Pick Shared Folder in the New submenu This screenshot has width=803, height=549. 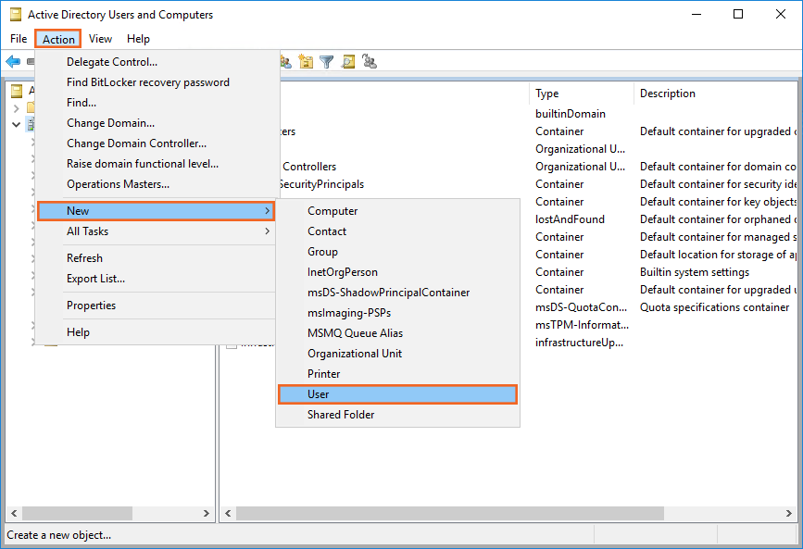click(x=341, y=415)
